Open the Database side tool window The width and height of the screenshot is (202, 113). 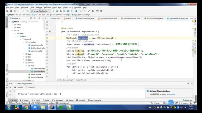click(x=195, y=33)
